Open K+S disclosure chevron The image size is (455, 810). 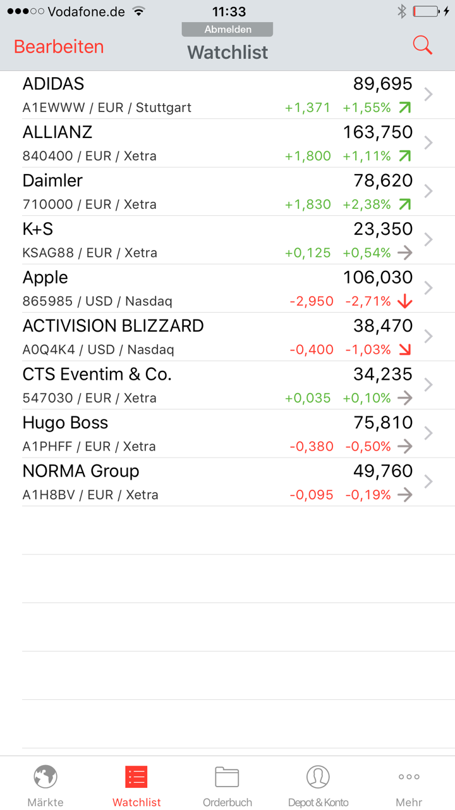[x=429, y=240]
